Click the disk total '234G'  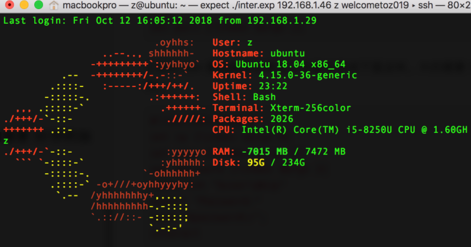[x=293, y=163]
